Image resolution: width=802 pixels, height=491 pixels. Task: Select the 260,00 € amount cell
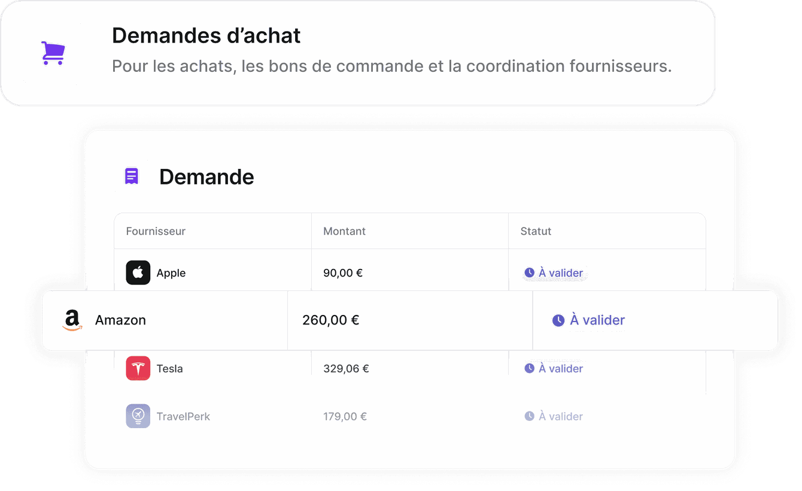click(330, 320)
